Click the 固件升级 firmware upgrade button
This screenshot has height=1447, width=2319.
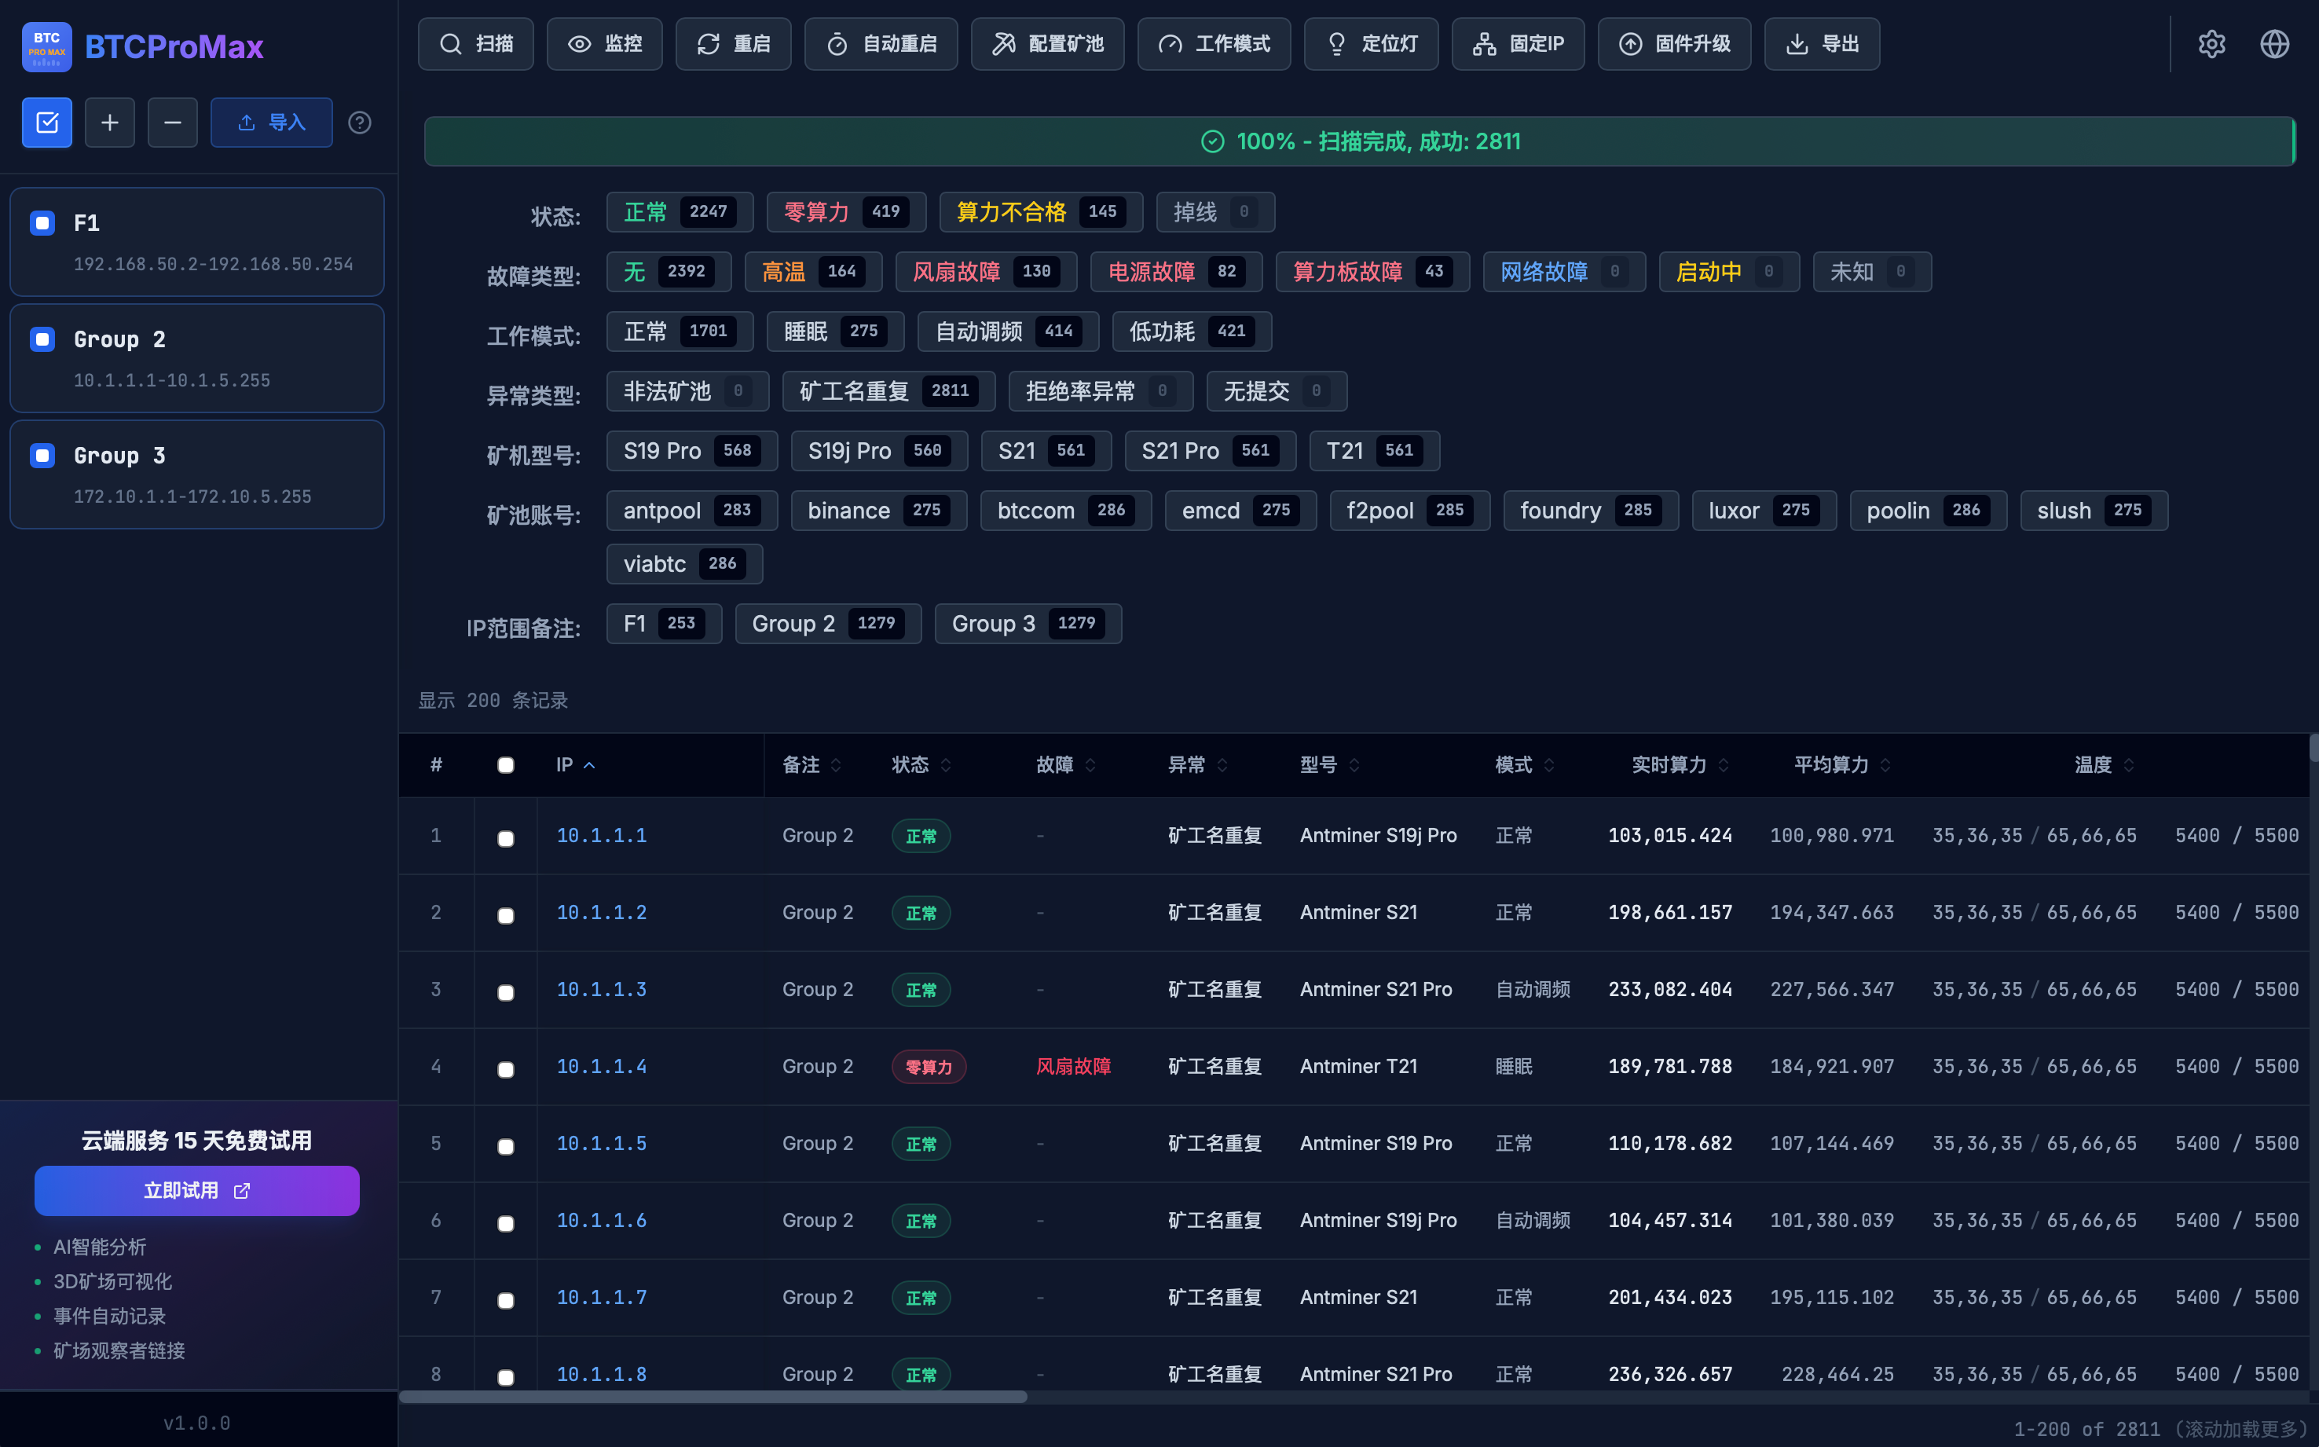click(1674, 44)
